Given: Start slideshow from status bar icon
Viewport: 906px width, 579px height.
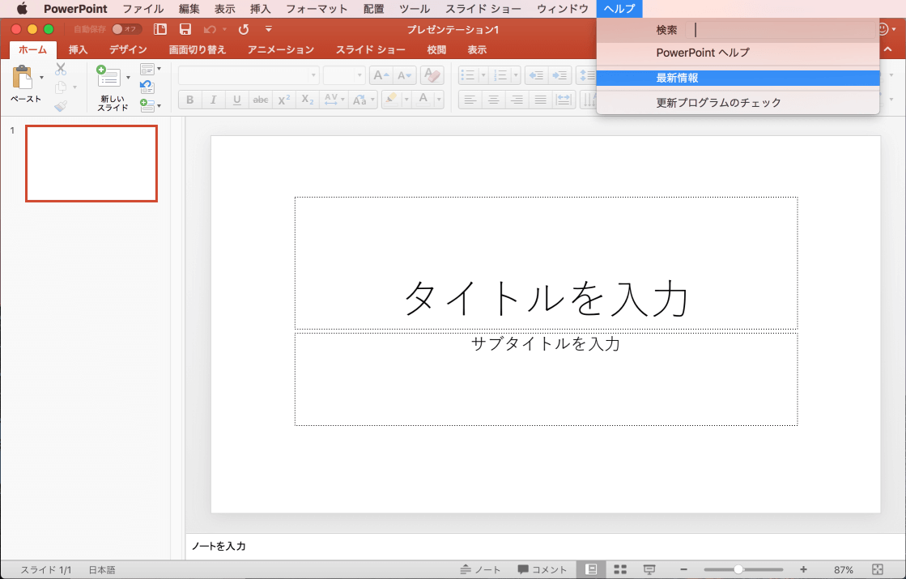Looking at the screenshot, I should pos(649,569).
